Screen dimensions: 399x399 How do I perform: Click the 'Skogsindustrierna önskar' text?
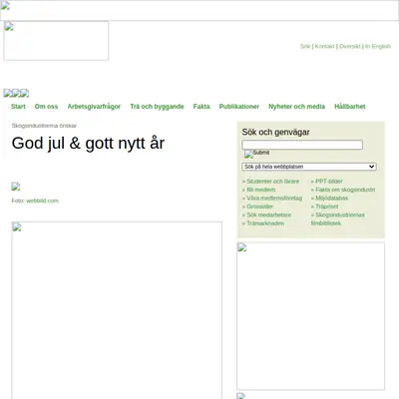44,126
